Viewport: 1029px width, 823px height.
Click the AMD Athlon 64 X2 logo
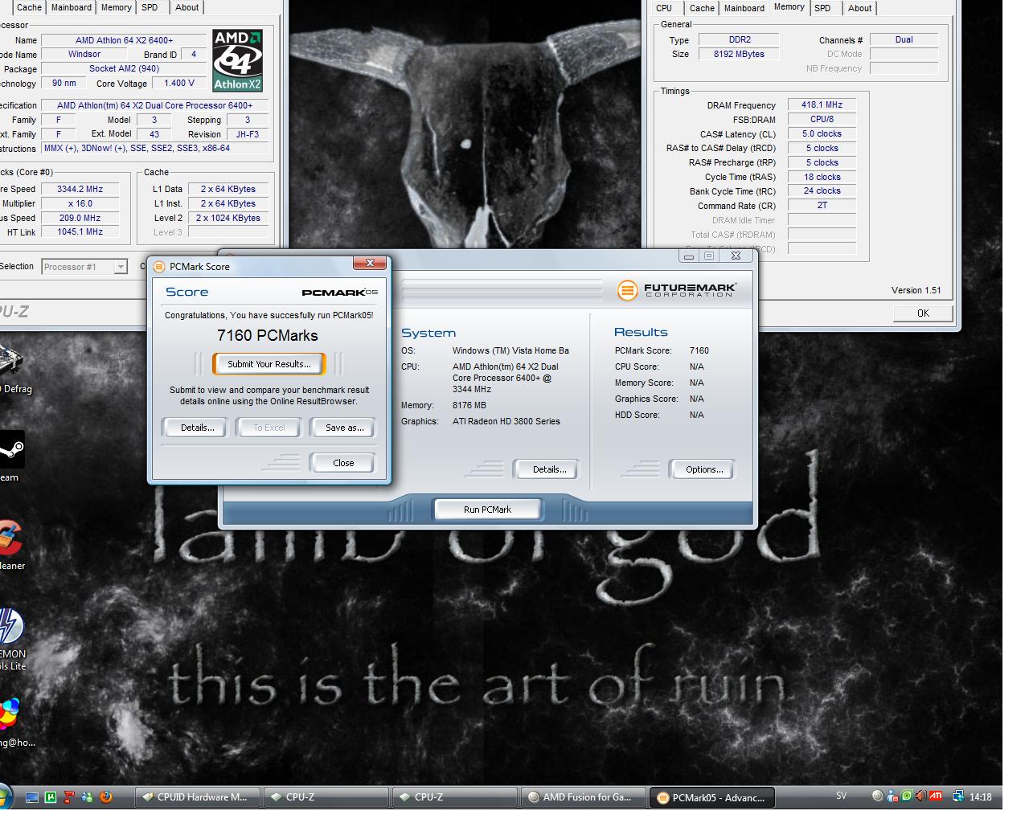[x=238, y=60]
